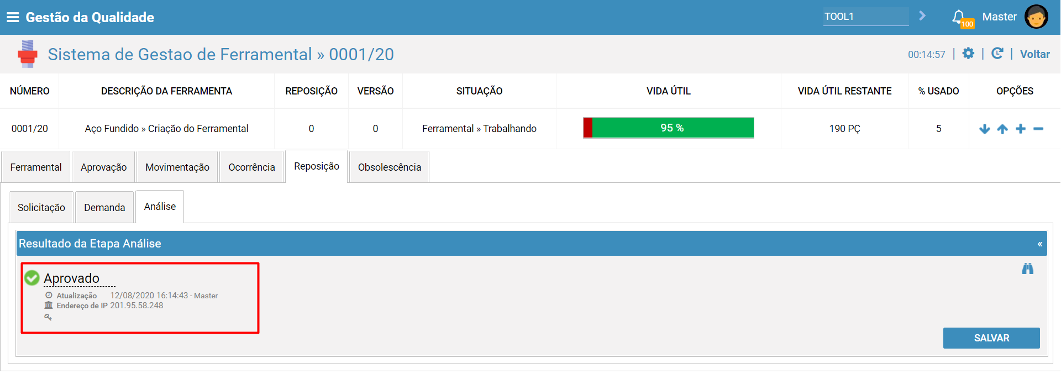Click the notification bell icon

click(959, 17)
